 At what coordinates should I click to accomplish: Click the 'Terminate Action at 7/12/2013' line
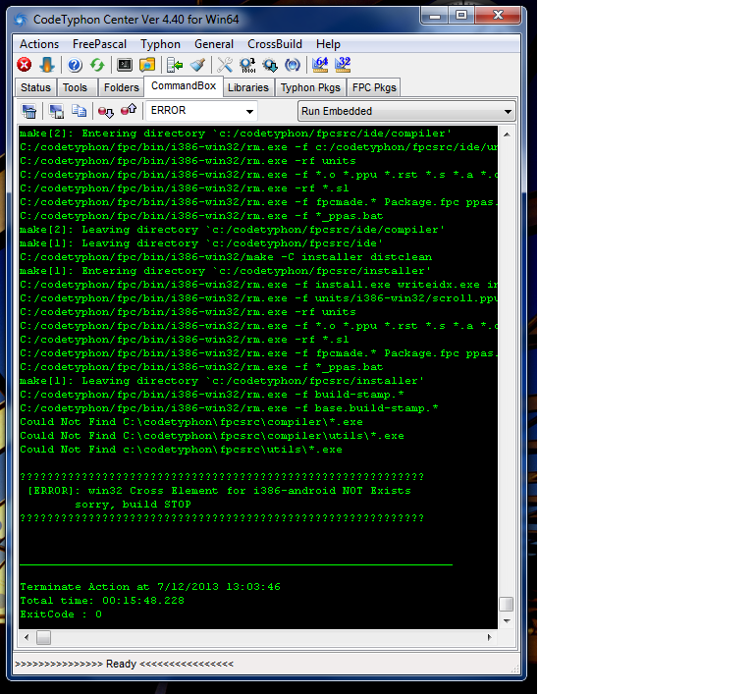coord(150,587)
